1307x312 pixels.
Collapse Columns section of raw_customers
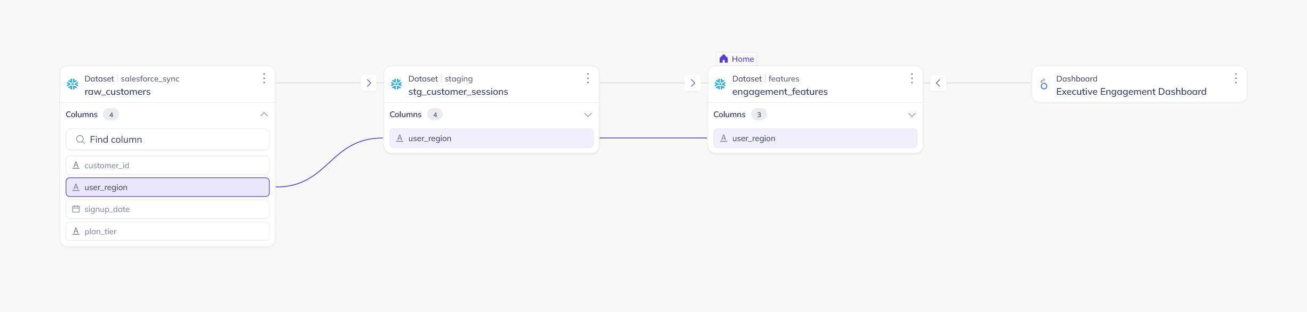264,114
